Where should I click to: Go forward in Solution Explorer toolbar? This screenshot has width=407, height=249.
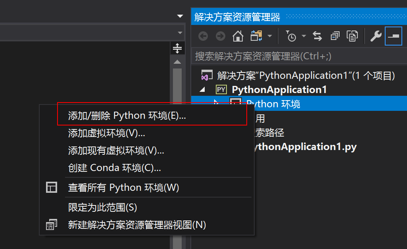[221, 36]
